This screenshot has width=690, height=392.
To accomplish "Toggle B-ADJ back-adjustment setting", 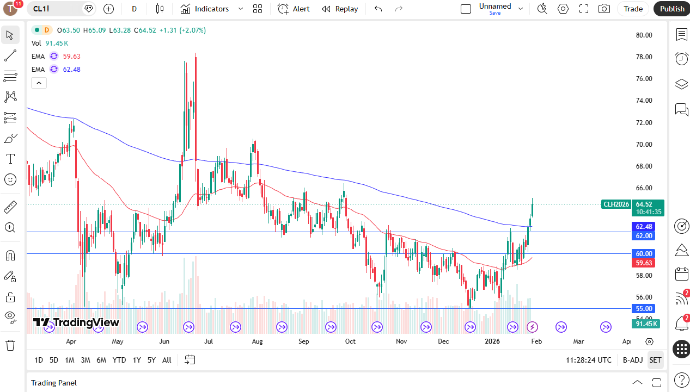I will tap(633, 360).
